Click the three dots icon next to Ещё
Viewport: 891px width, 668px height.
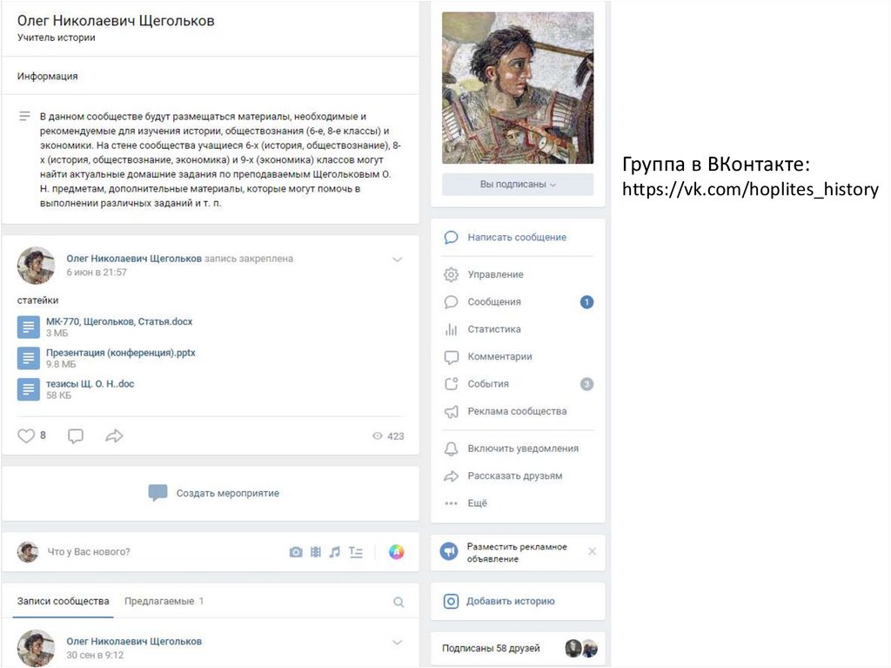452,503
